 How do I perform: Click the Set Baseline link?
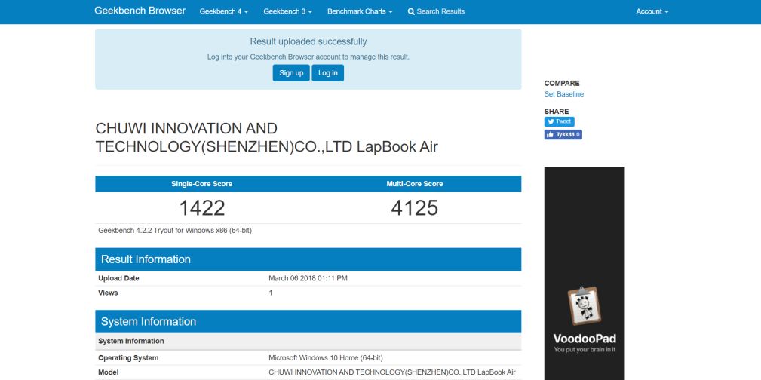564,94
